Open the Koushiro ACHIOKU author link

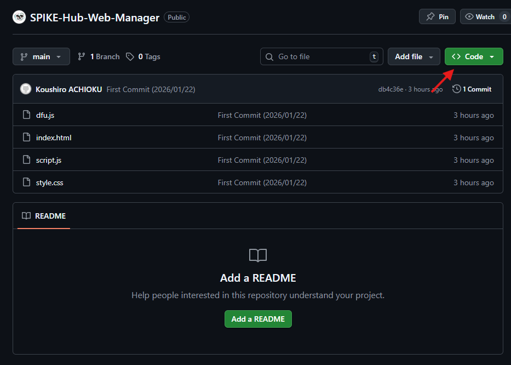[69, 89]
